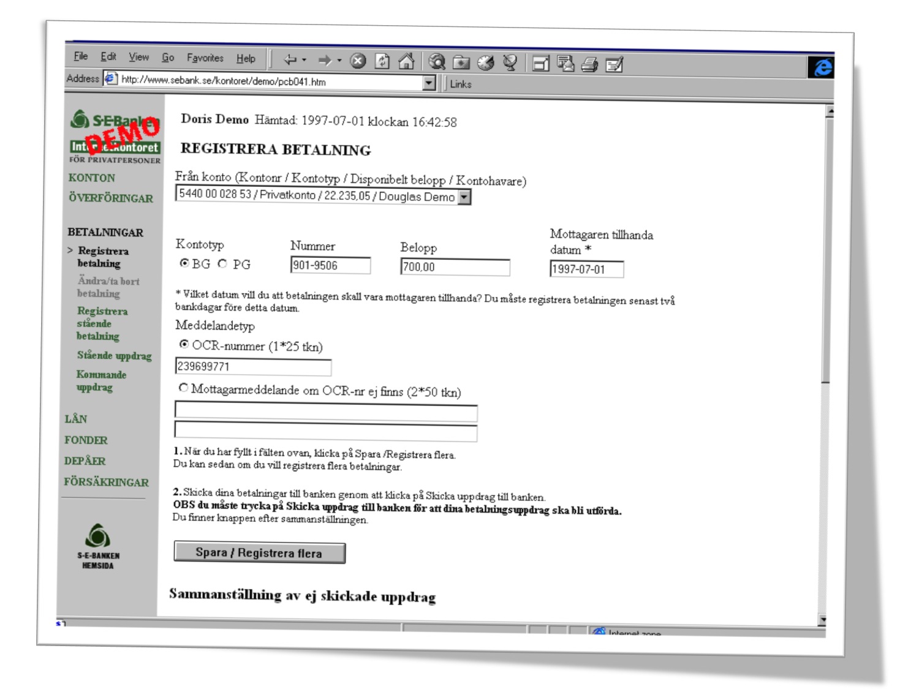Screen dimensions: 919x689
Task: Click the browser Back arrow
Action: 290,59
